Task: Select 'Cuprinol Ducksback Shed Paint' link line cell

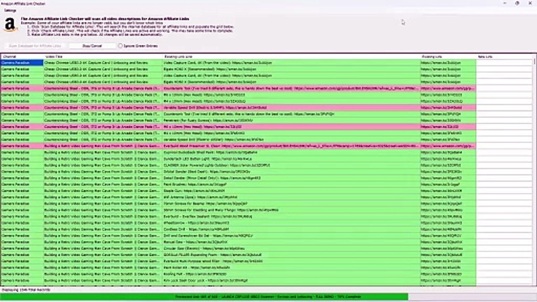Action: tap(292, 152)
